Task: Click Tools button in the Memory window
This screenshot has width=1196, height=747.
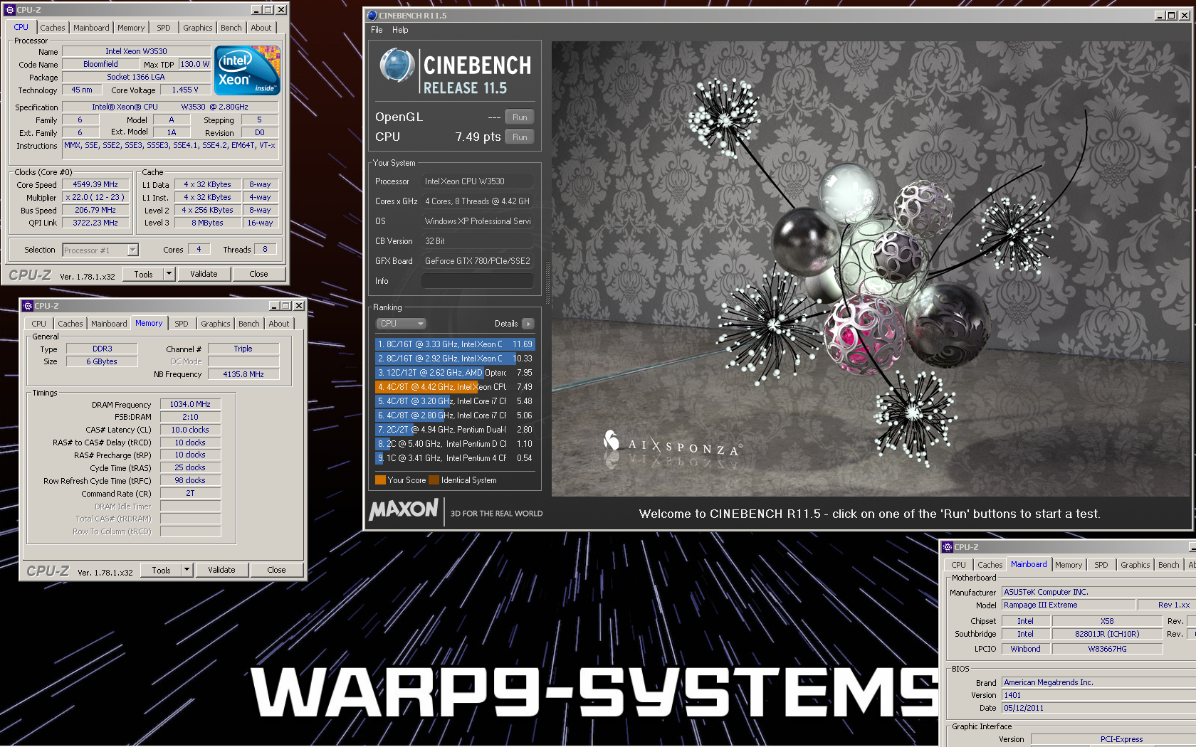Action: [161, 570]
